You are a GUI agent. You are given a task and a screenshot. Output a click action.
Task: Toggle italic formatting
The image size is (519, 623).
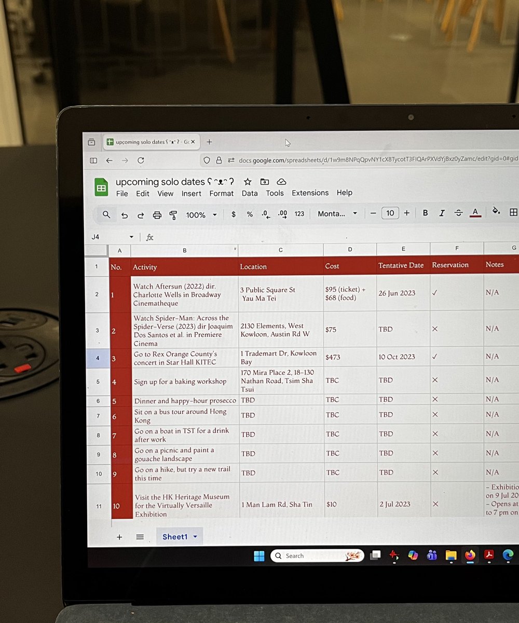point(442,213)
